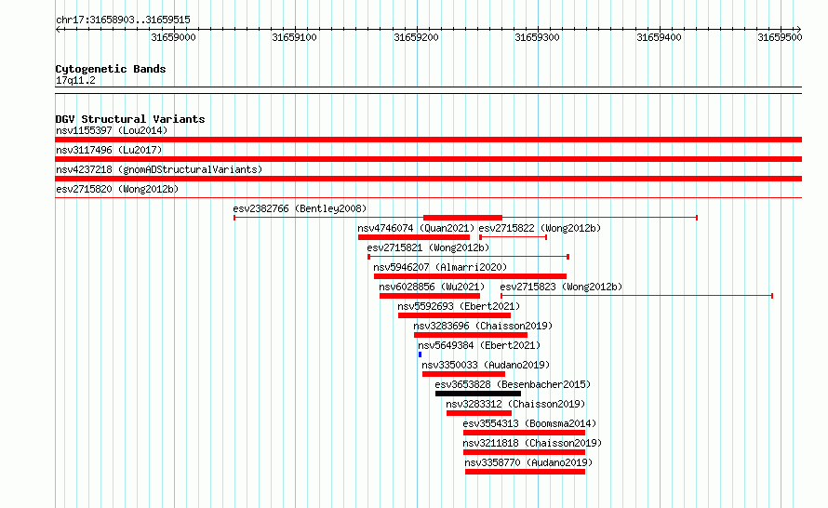Click the esv2715823 thin variant line
The height and width of the screenshot is (508, 828).
[637, 296]
